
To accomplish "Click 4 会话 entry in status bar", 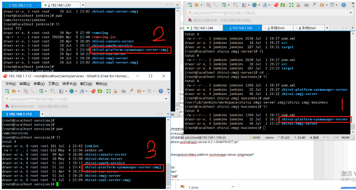I will tap(314, 137).
